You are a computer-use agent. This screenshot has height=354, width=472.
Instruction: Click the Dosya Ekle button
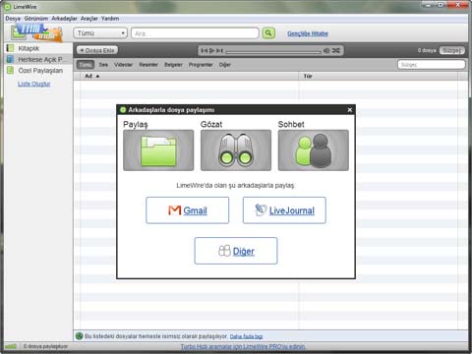(x=97, y=50)
